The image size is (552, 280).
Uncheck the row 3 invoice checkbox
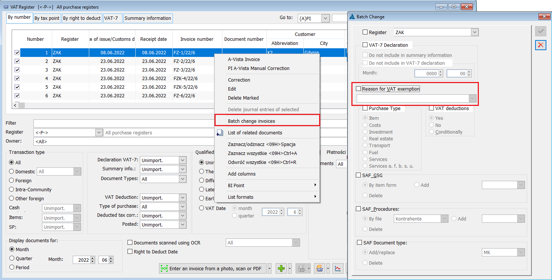(x=17, y=70)
